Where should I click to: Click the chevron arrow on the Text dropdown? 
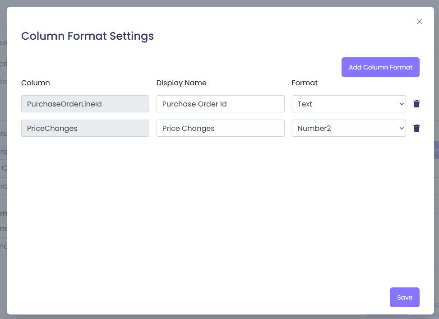[x=402, y=104]
